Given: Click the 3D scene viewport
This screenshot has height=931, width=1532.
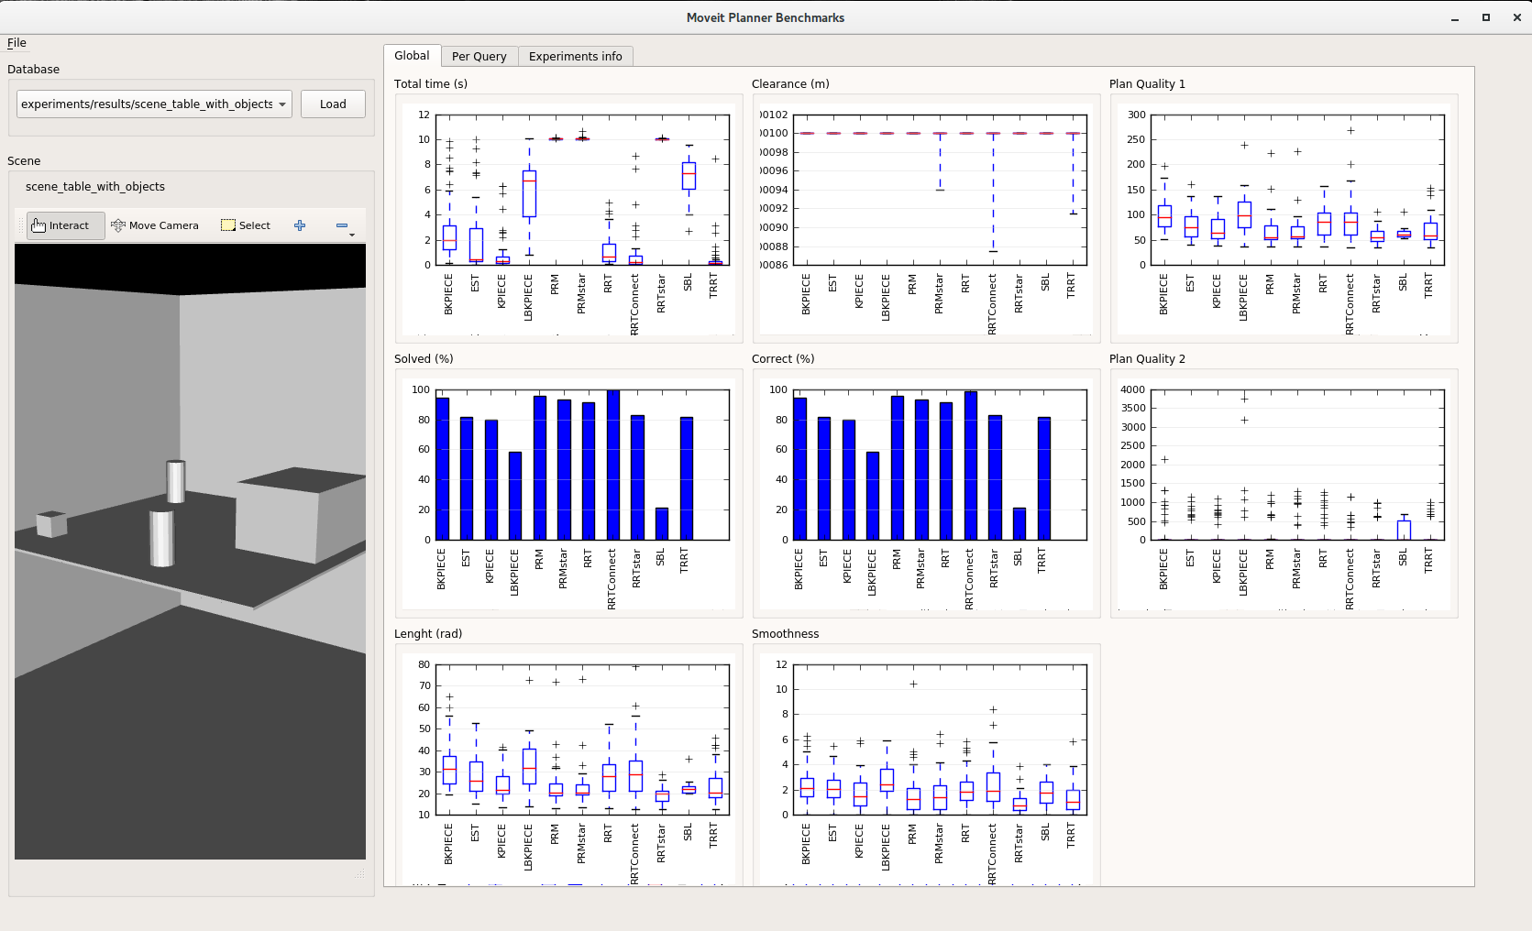Looking at the screenshot, I should point(190,552).
